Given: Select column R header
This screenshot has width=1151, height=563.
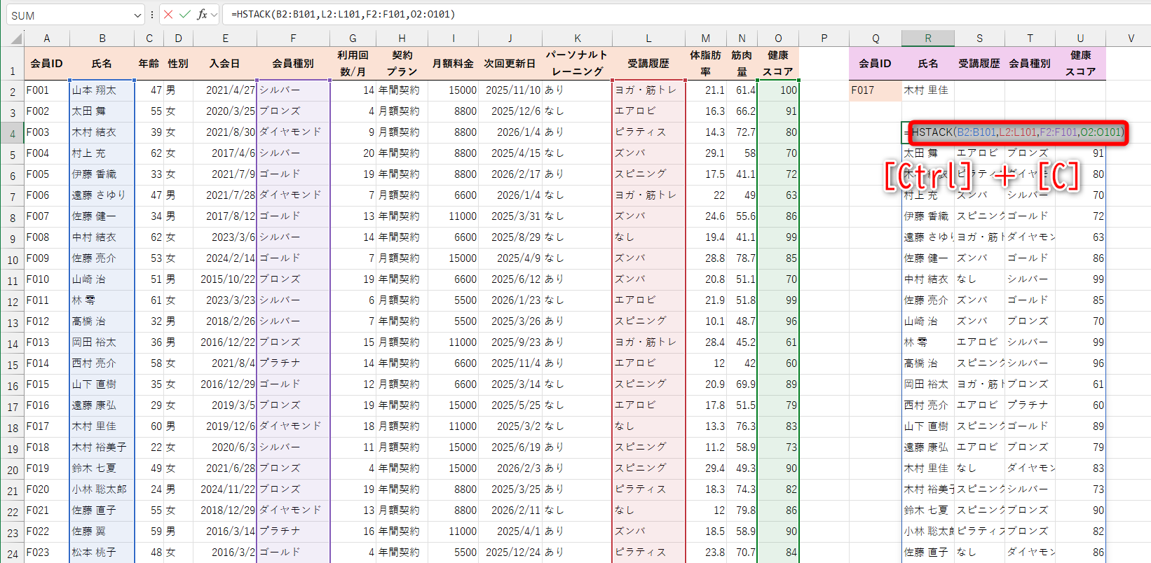Looking at the screenshot, I should tap(928, 39).
